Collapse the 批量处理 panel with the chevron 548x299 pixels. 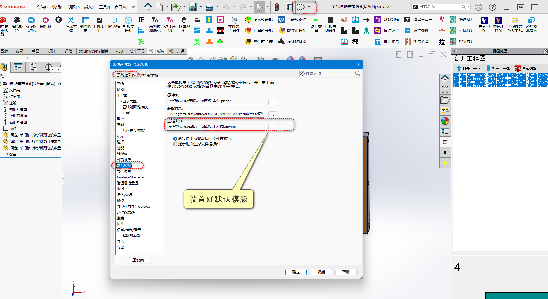[x=455, y=51]
